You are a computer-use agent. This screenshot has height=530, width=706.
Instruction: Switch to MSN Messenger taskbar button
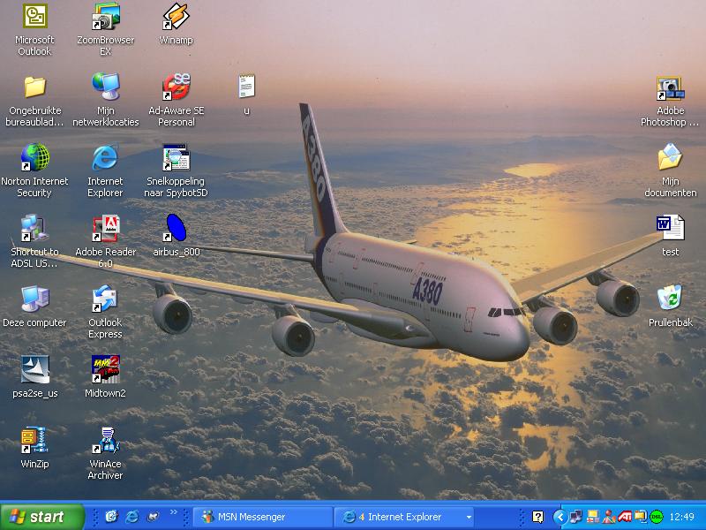(x=262, y=517)
